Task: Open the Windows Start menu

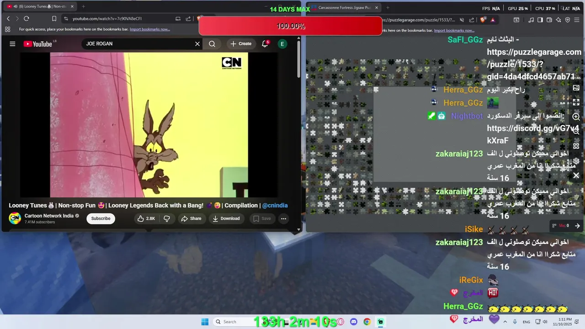Action: [x=205, y=322]
